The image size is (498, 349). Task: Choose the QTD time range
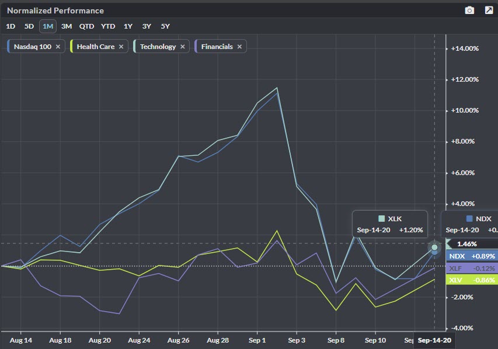coord(86,26)
